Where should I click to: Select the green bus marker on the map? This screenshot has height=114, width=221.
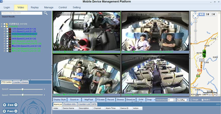tap(204, 54)
